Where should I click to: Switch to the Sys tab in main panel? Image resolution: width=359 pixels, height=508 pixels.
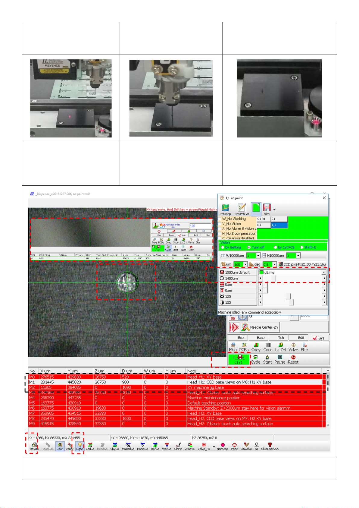[319, 338]
